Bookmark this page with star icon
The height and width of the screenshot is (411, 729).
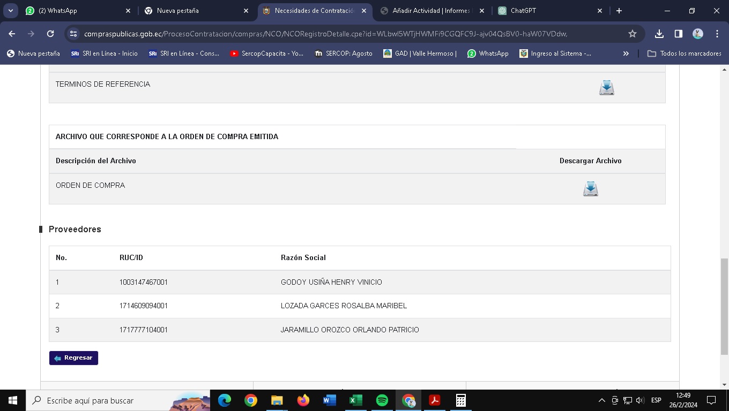[633, 34]
